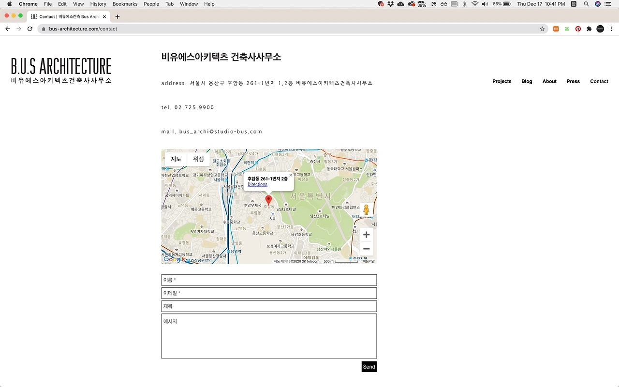Open the Chrome profile avatar
Screen dimensions: 619x387
600,29
